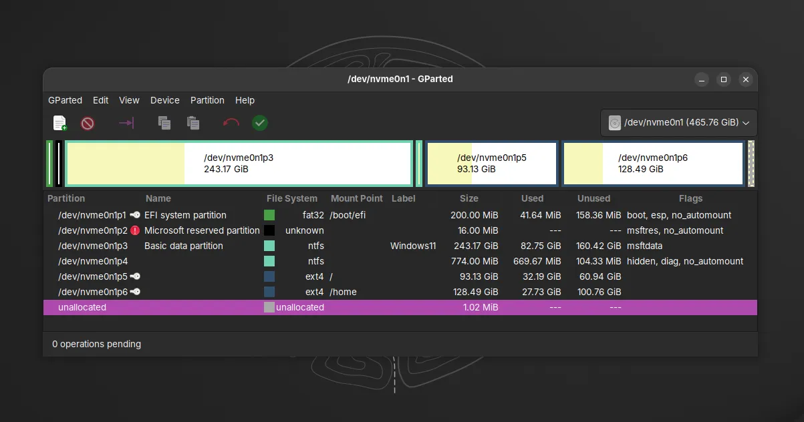Click the File System column header
This screenshot has height=422, width=804.
(291, 198)
